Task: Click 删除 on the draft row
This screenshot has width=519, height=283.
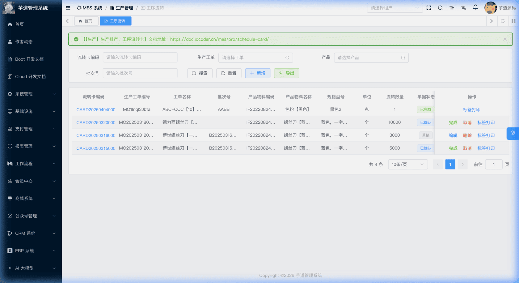Action: coord(467,135)
